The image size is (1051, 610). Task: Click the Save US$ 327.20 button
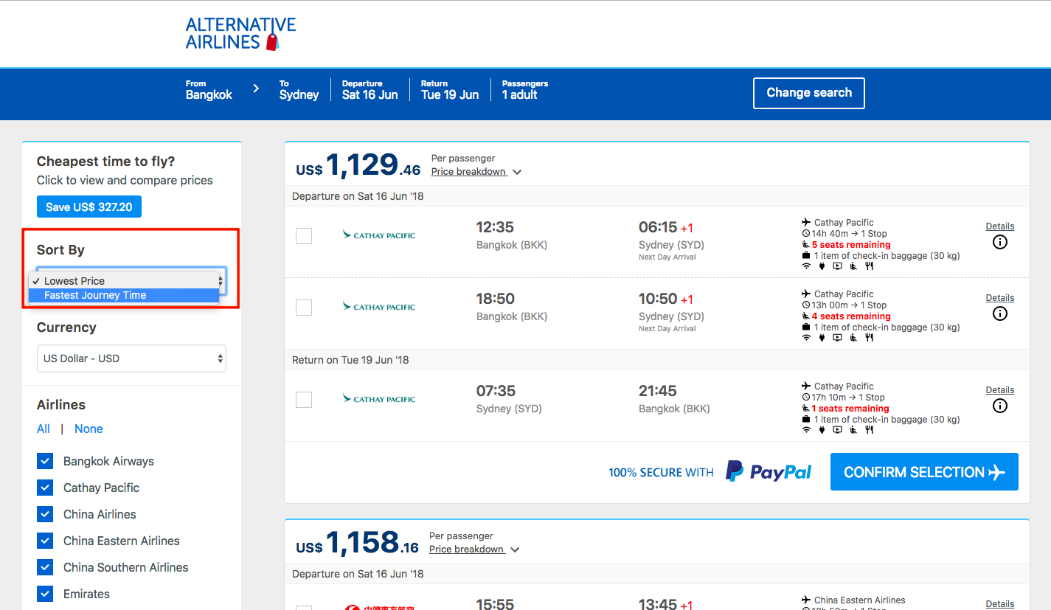(x=89, y=207)
